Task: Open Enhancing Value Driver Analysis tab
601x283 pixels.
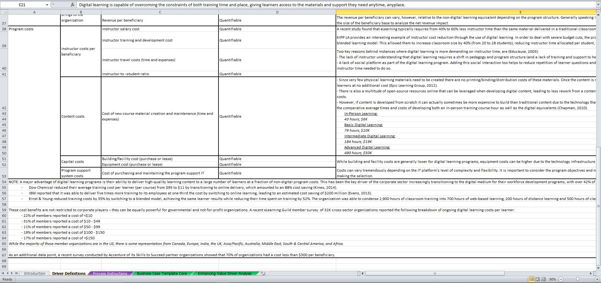Action: point(225,273)
